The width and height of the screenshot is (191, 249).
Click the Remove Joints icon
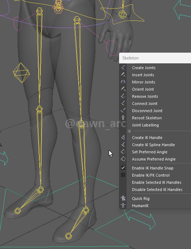[x=123, y=96]
